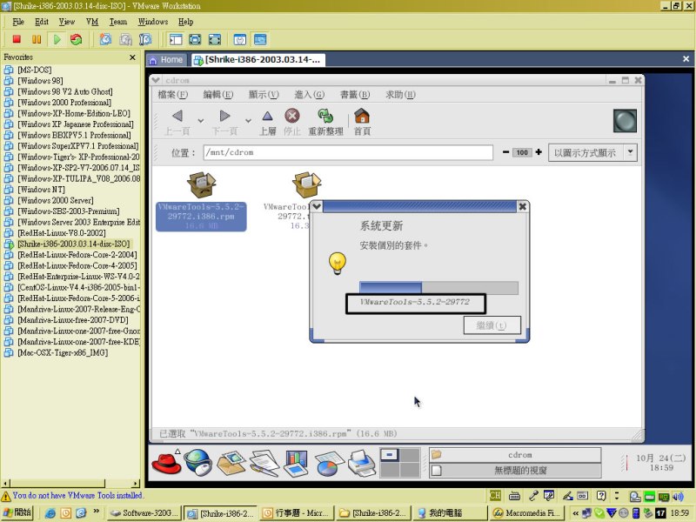The width and height of the screenshot is (696, 522).
Task: Click the Take Snapshot toolbar icon
Action: [105, 39]
